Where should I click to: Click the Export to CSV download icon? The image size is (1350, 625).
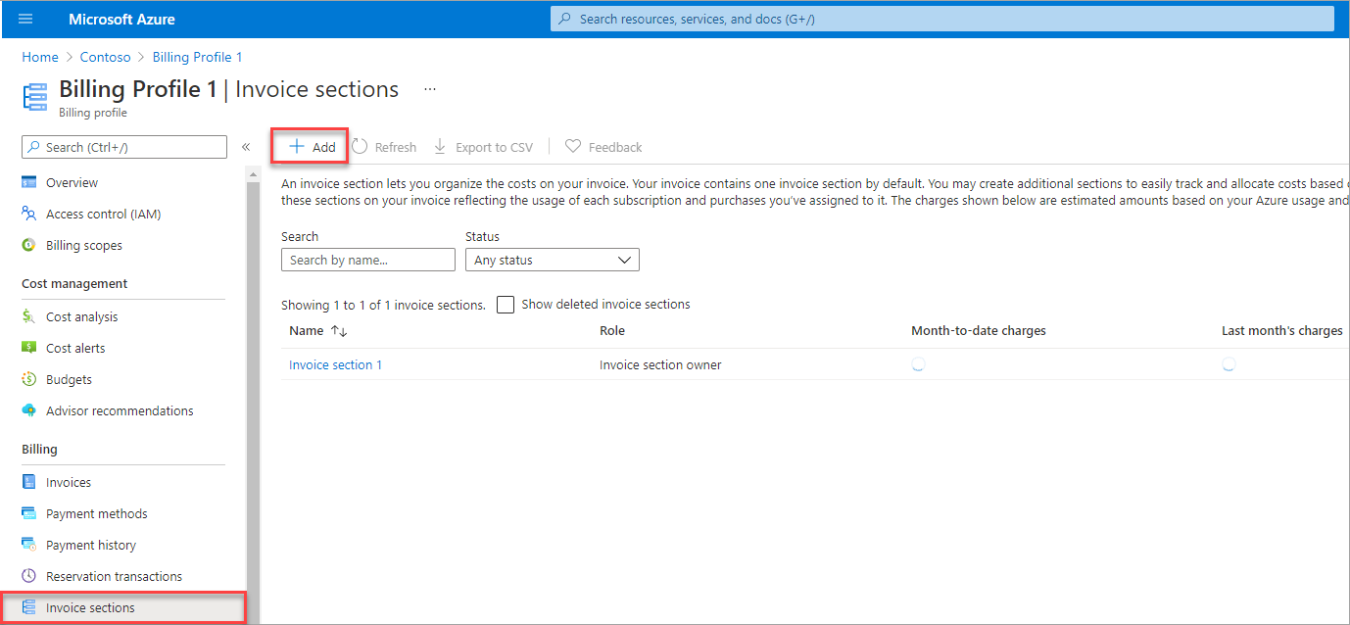click(x=440, y=147)
